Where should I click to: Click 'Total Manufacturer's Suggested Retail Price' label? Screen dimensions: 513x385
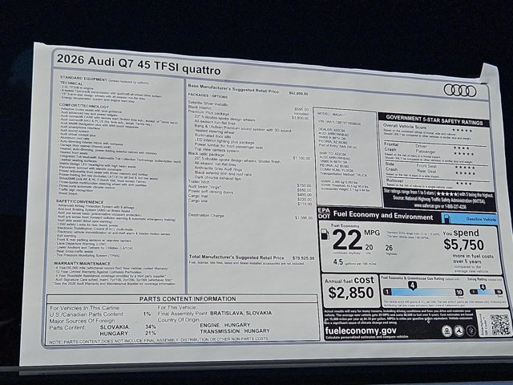click(x=237, y=257)
